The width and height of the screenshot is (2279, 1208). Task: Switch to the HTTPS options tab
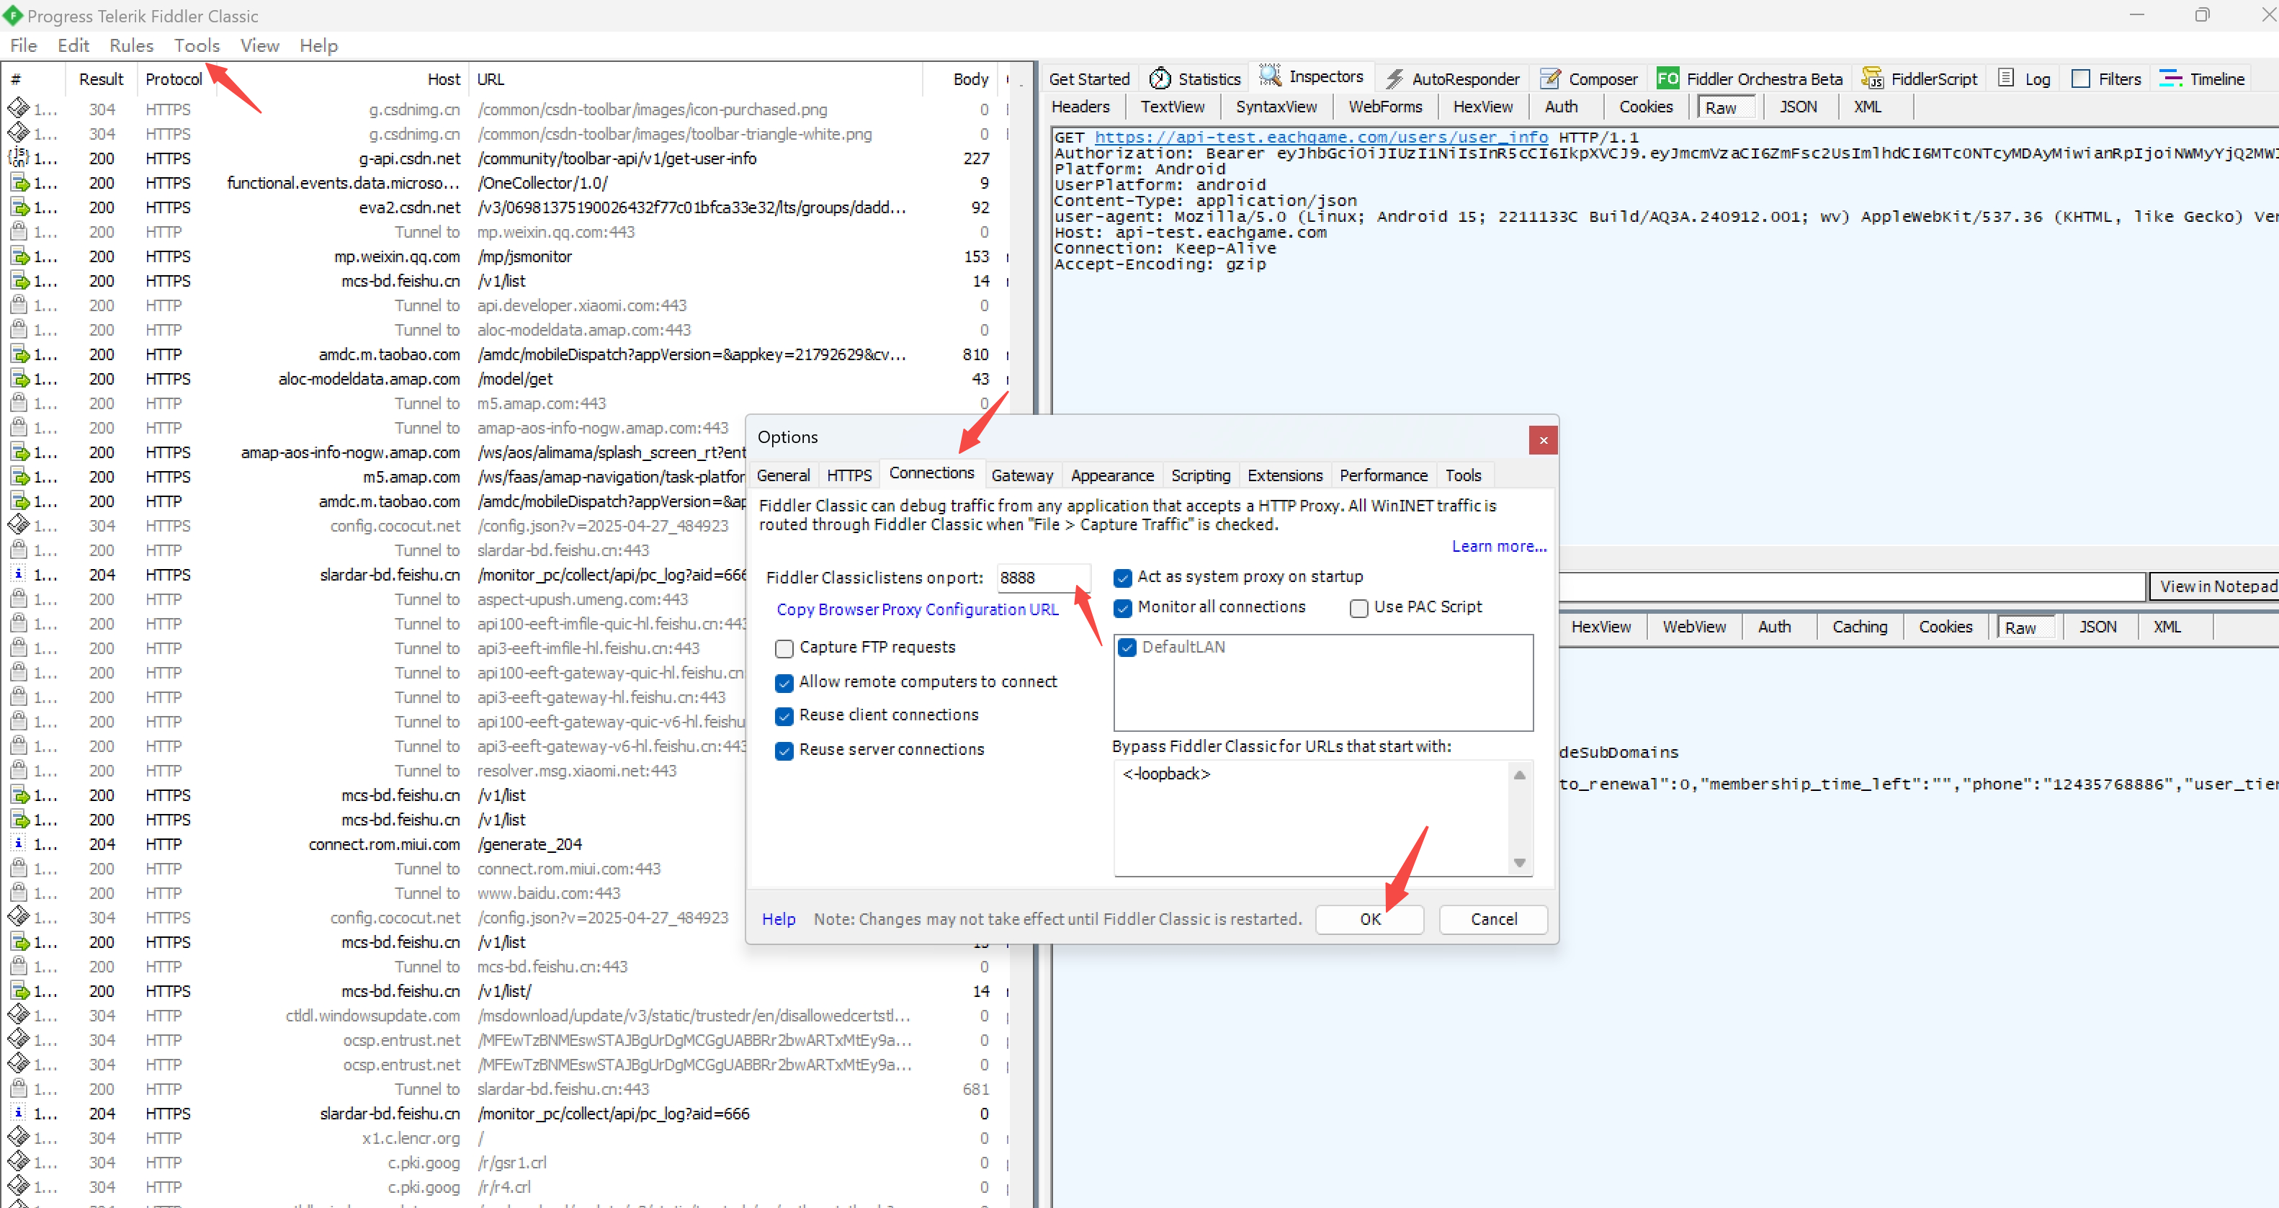click(849, 475)
